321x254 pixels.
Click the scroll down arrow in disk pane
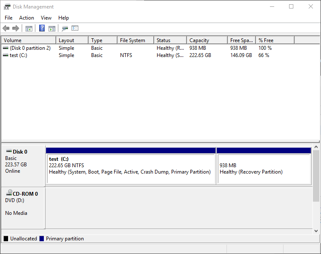pos(316,231)
